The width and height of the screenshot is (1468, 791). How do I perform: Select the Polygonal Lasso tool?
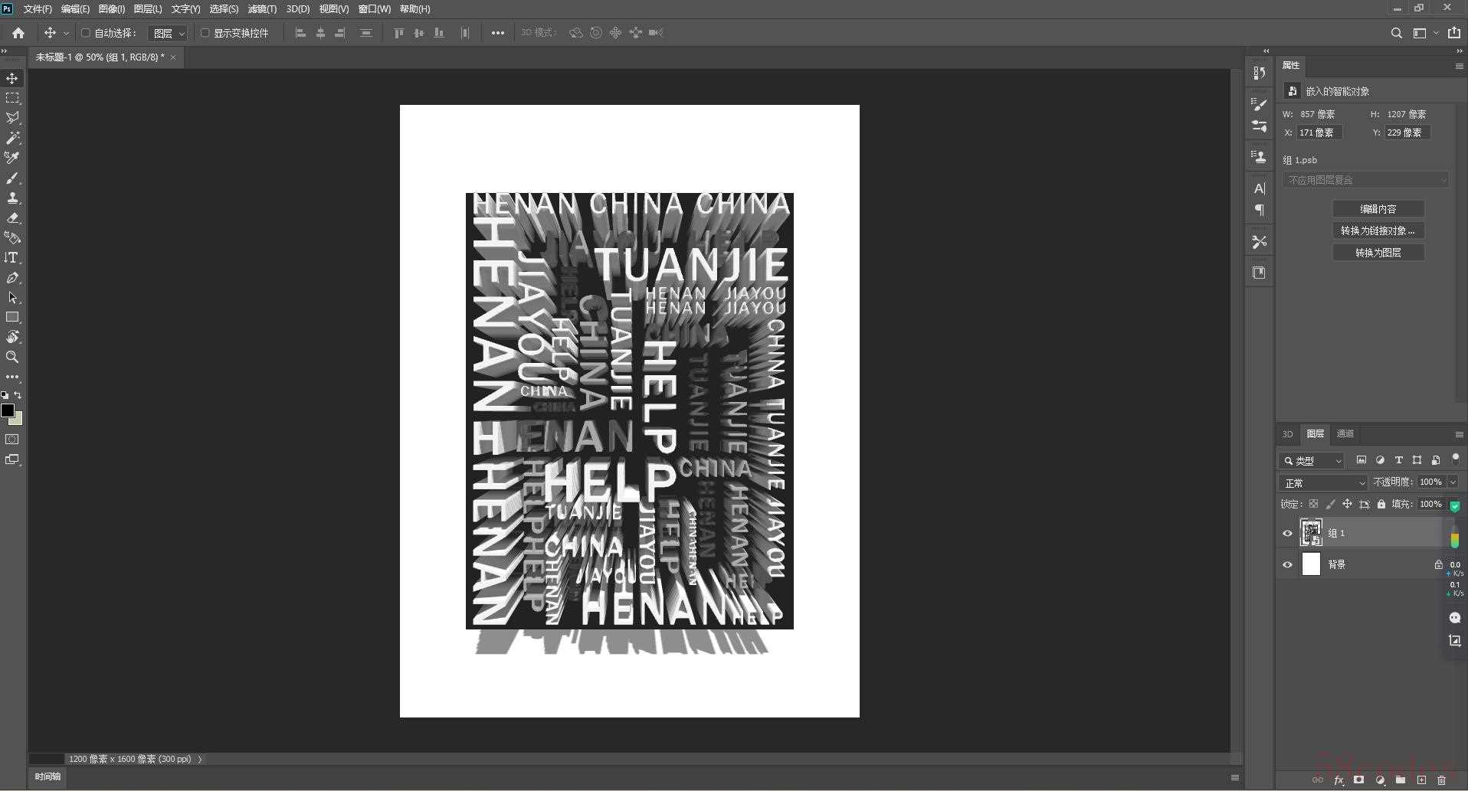[12, 119]
